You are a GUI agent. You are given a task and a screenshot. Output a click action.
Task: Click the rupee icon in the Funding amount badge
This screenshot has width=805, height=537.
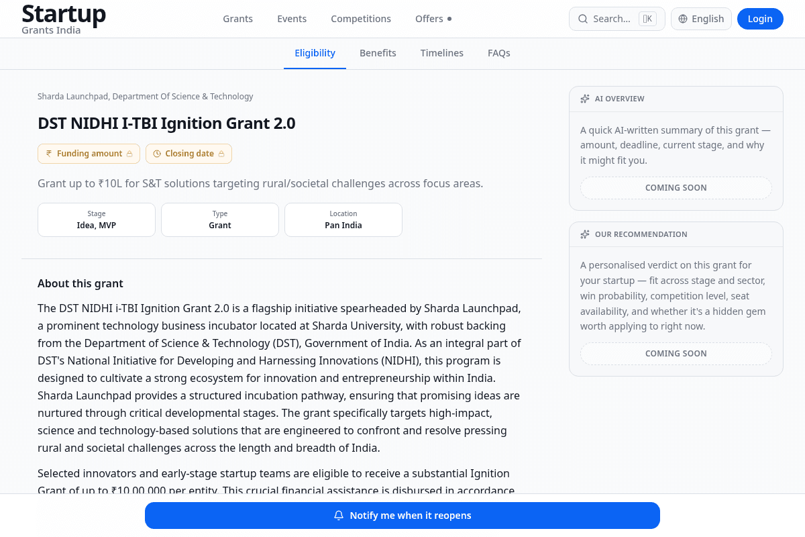[x=49, y=154]
